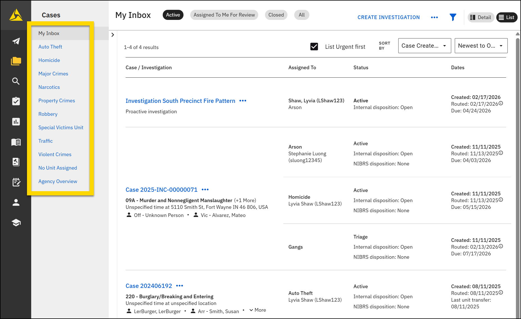
Task: Select the Closed filter tab
Action: tap(276, 15)
